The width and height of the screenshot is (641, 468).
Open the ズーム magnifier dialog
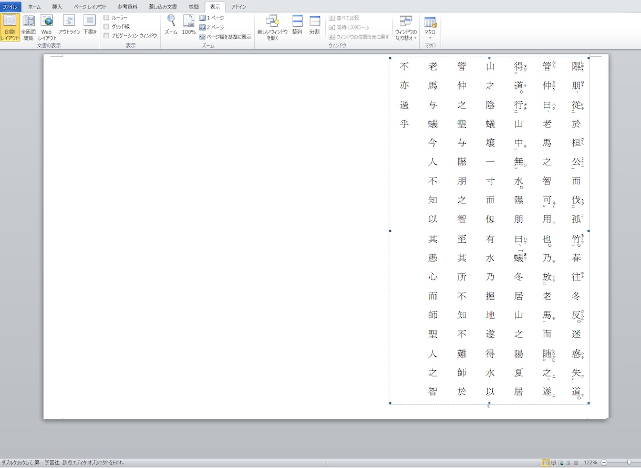pos(171,25)
